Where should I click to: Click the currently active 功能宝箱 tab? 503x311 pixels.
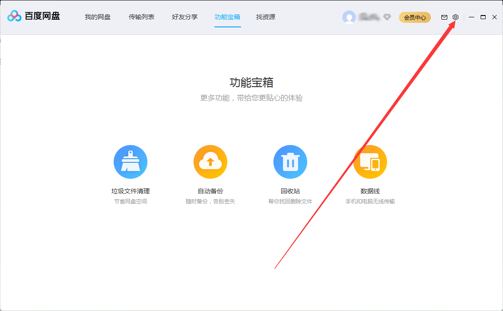[x=227, y=17]
